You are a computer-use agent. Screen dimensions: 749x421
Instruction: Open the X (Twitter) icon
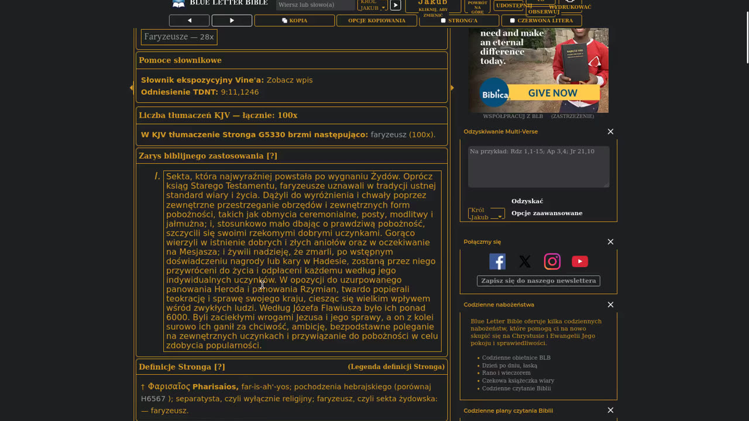pos(525,261)
